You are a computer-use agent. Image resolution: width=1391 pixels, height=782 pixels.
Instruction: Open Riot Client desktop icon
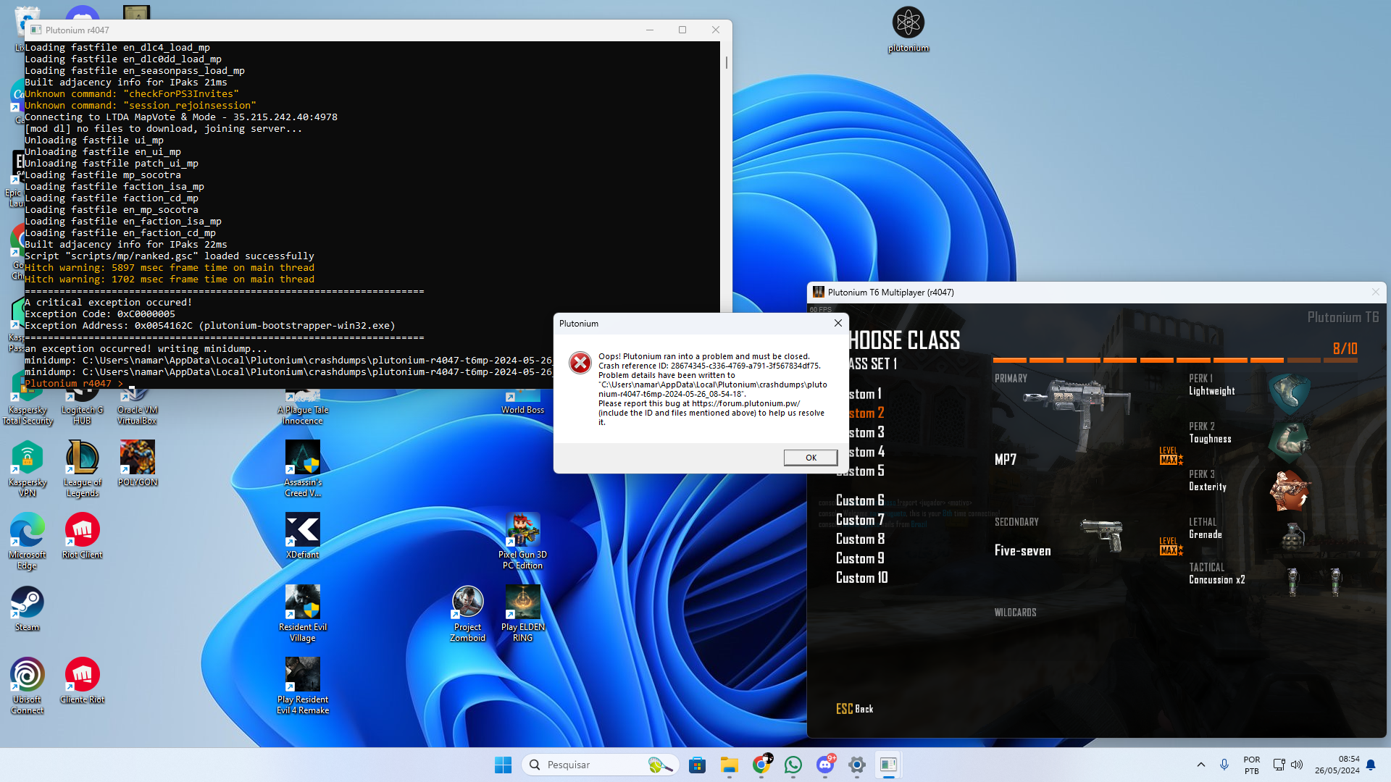[82, 536]
